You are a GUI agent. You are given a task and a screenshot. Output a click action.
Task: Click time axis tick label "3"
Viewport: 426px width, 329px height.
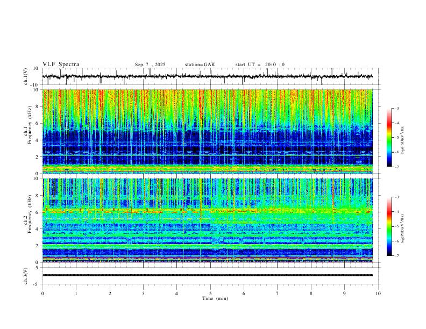click(143, 294)
